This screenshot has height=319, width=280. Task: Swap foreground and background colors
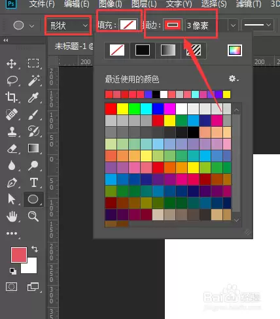pos(35,249)
